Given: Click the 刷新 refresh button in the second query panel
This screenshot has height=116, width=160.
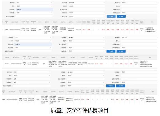Looking at the screenshot, I should click(121, 51).
